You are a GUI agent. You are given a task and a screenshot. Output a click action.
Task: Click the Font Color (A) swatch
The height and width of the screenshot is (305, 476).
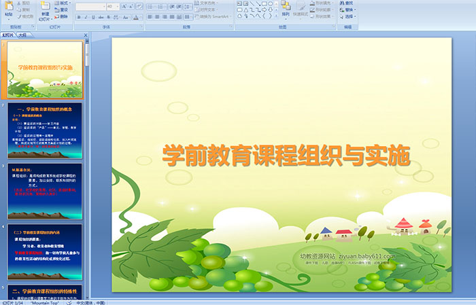(x=136, y=17)
